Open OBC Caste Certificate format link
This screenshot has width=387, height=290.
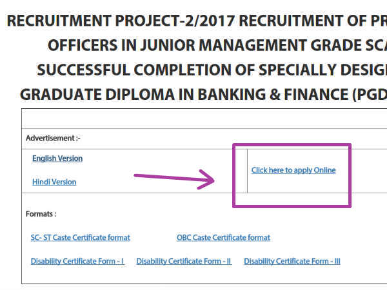tap(223, 237)
